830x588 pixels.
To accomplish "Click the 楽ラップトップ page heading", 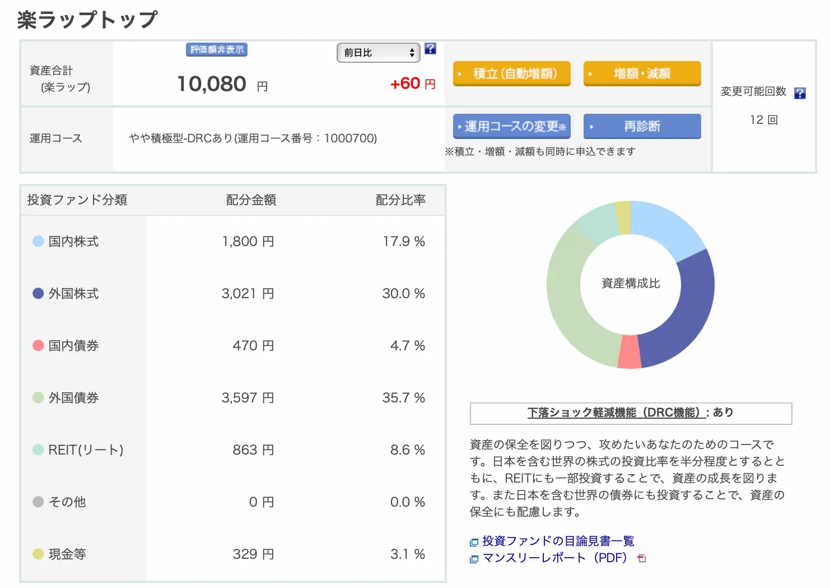I will tap(87, 20).
